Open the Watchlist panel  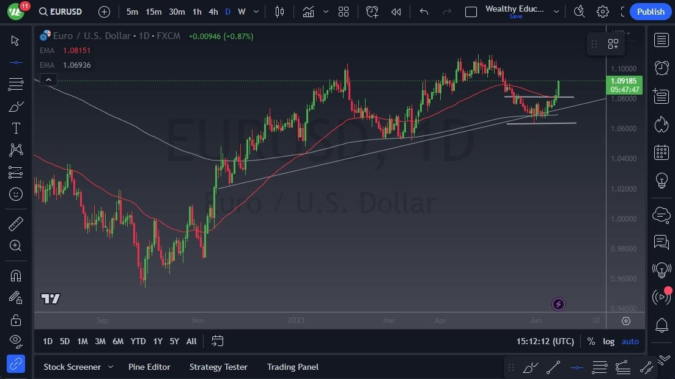(x=661, y=40)
